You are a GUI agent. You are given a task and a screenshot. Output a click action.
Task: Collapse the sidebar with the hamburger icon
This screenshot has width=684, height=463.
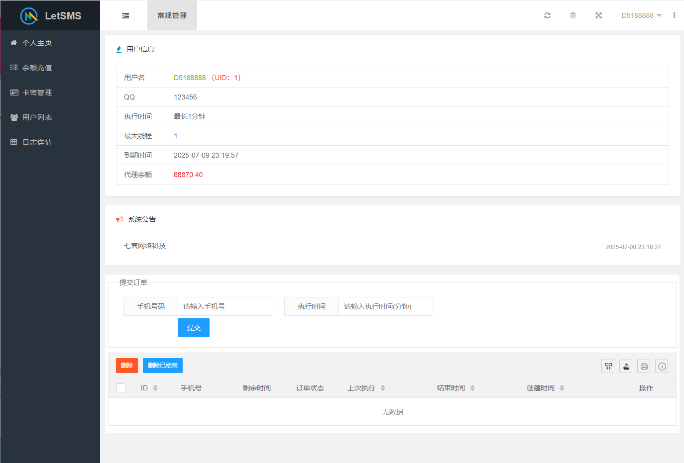(125, 15)
